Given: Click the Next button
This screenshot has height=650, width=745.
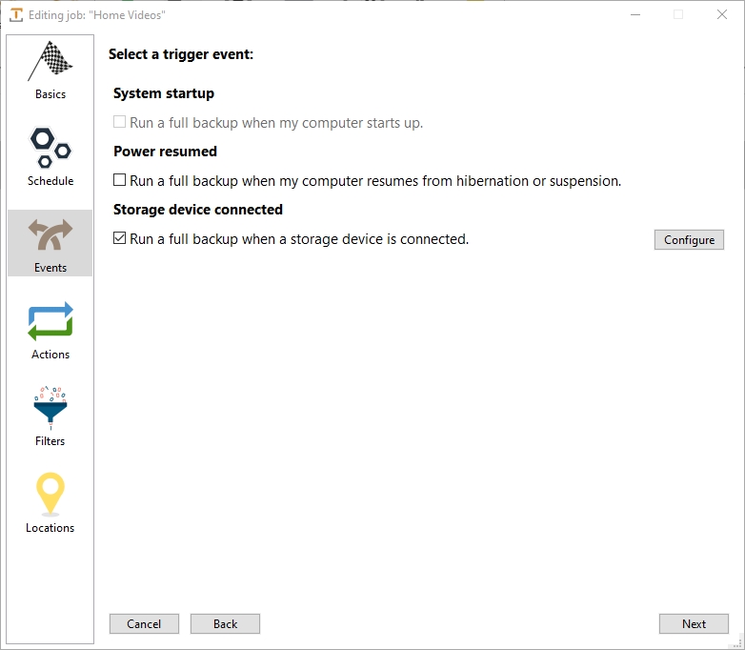Looking at the screenshot, I should [x=694, y=624].
